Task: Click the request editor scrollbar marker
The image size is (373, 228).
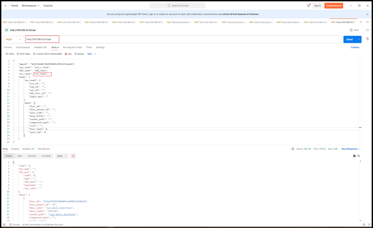Action: click(x=360, y=128)
